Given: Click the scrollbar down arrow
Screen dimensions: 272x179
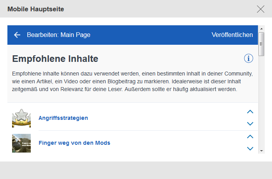Looking at the screenshot, I should tap(261, 151).
